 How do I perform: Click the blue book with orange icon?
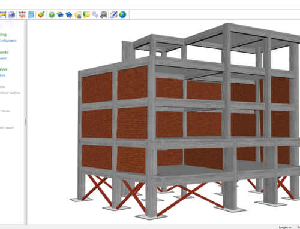click(x=60, y=14)
